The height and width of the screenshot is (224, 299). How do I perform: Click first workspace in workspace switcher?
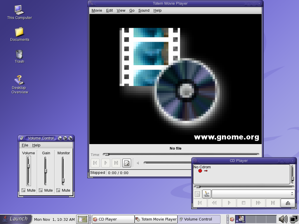click(x=240, y=219)
